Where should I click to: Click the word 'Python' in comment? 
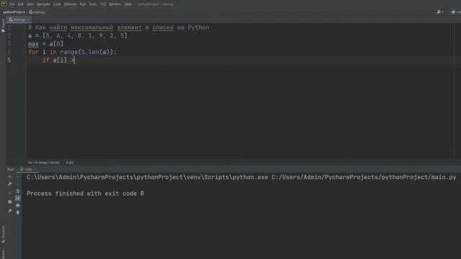[x=199, y=27]
